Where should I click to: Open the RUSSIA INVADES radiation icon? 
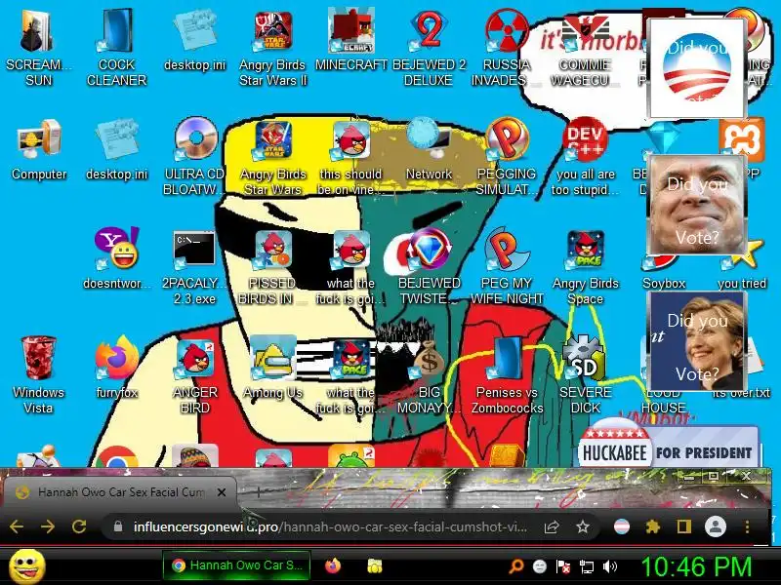[x=507, y=47]
